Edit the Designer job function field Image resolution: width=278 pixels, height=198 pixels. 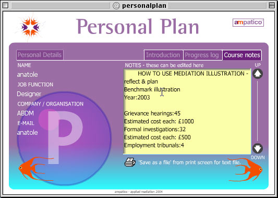[x=29, y=94]
